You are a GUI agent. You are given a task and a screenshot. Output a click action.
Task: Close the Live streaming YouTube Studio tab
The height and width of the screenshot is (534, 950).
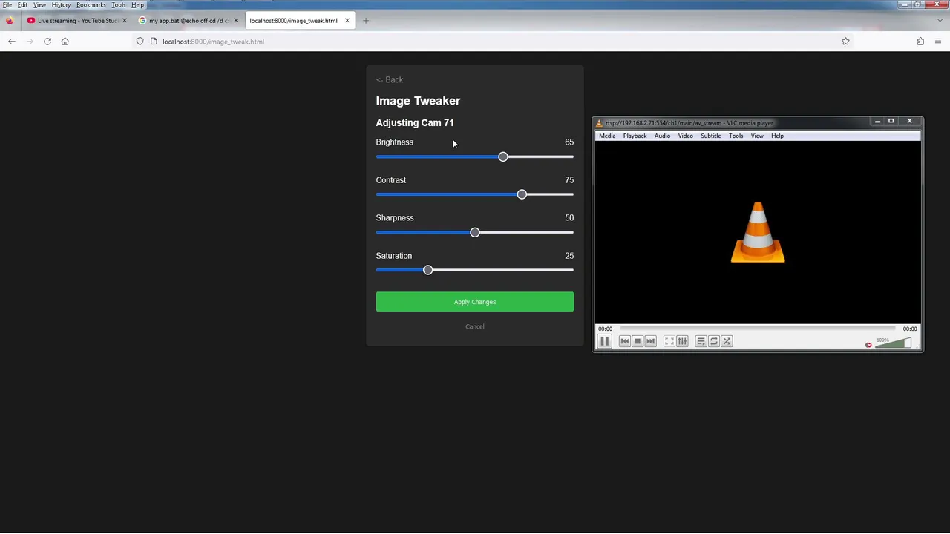click(124, 21)
